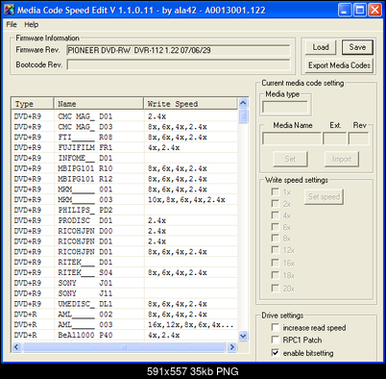Select the UMEDISC_ DL1 row
Screen dimensions: 386x379
point(125,304)
